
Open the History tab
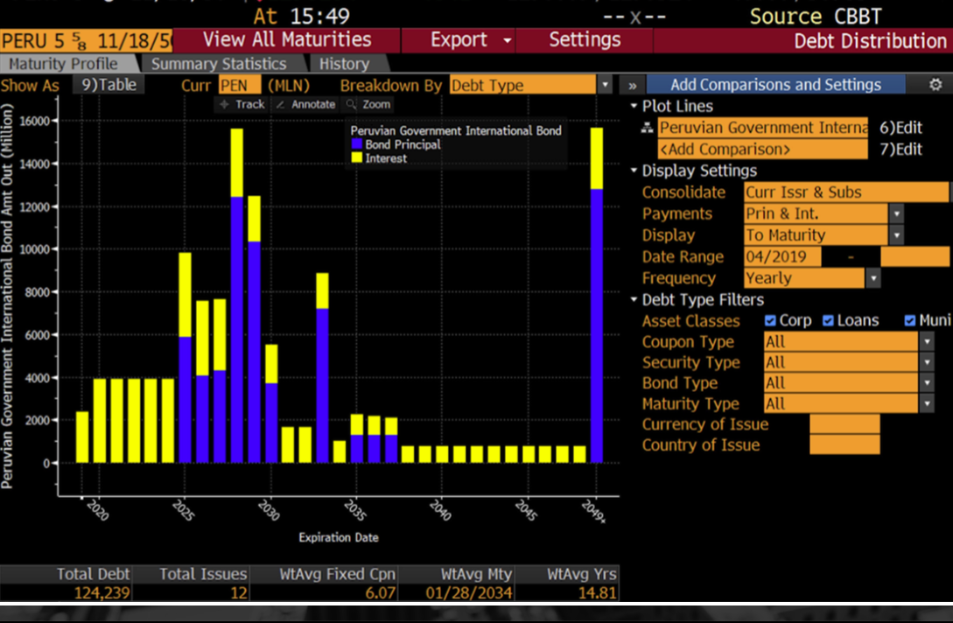pyautogui.click(x=345, y=63)
